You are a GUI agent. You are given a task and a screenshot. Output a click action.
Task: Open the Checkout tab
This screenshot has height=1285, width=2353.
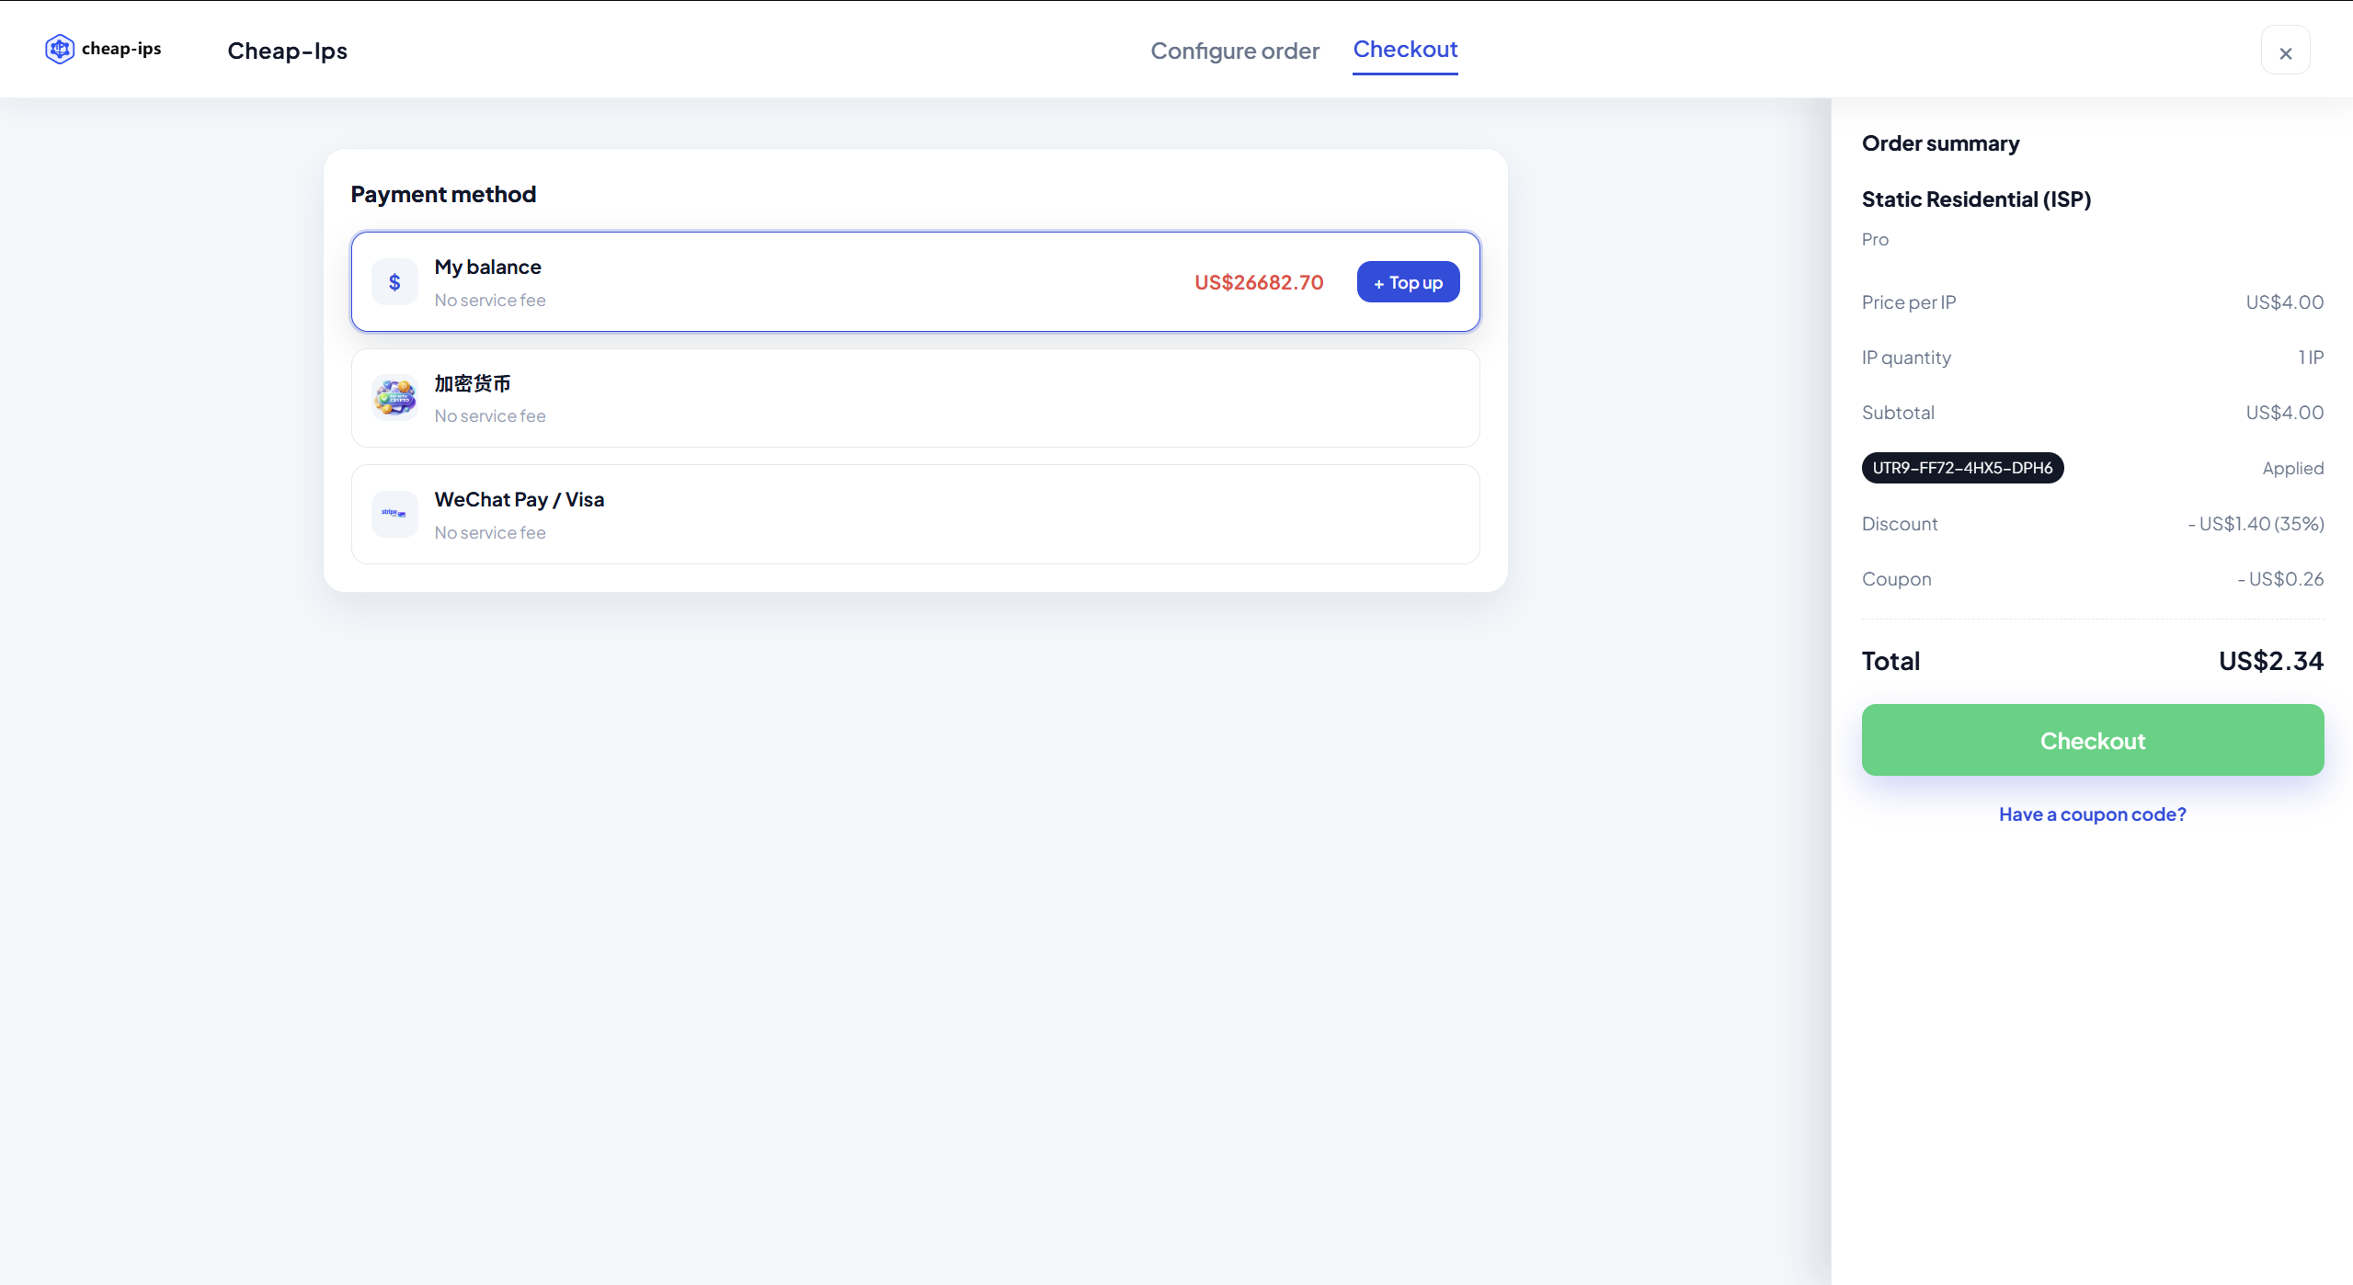point(1404,50)
